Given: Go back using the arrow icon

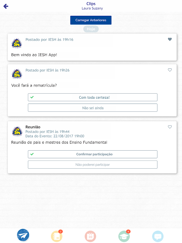Looking at the screenshot, I should coord(6,6).
